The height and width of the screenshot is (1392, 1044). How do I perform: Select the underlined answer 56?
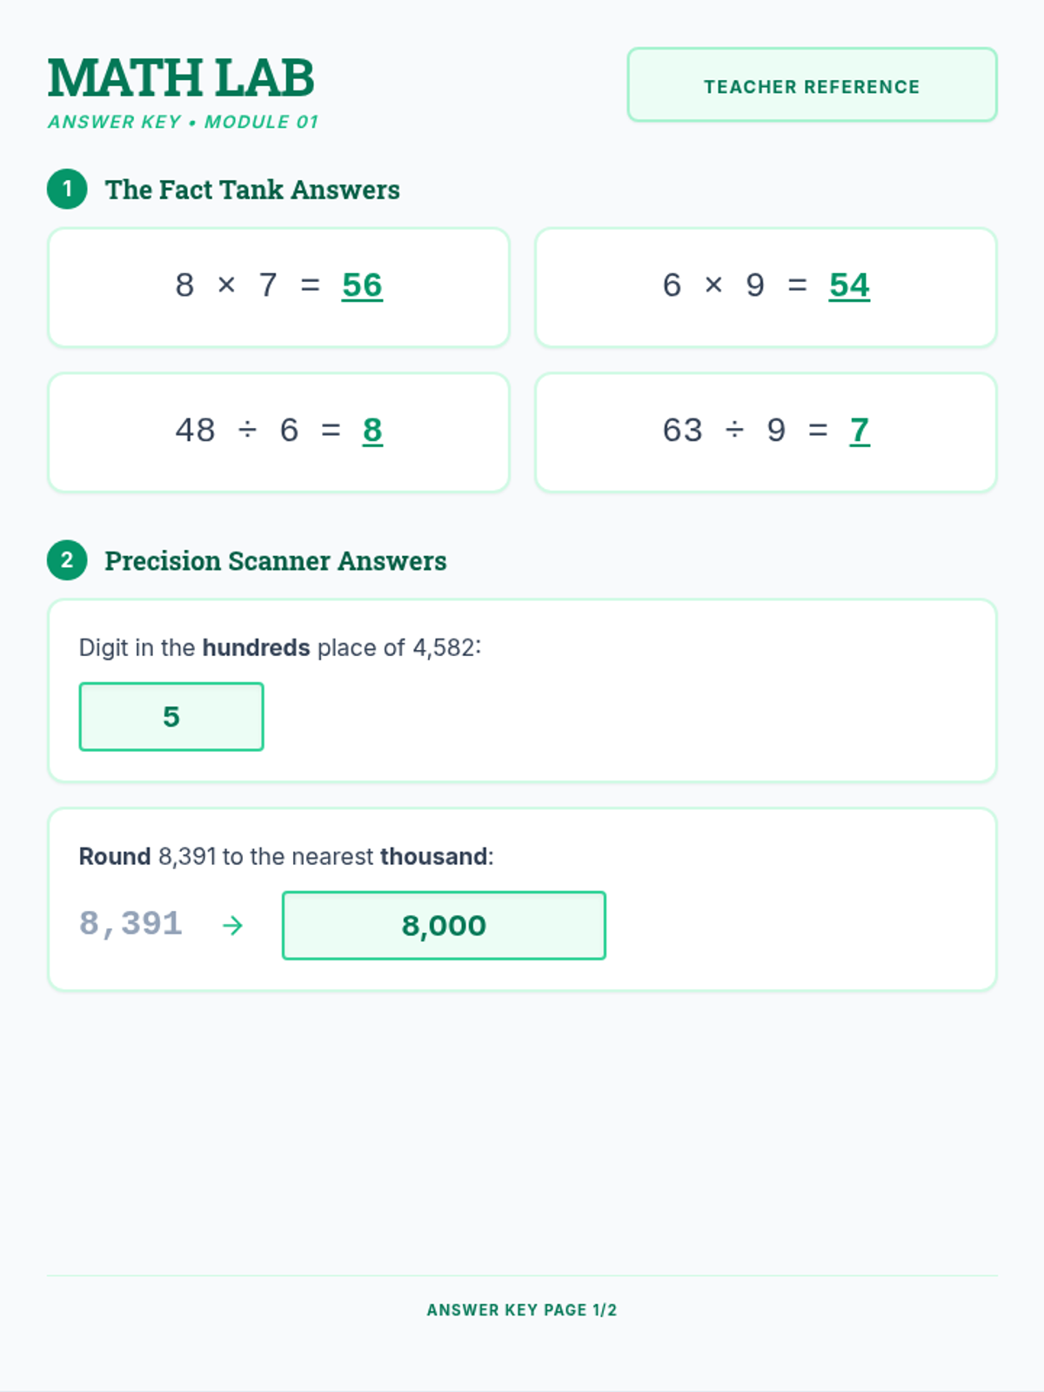(x=362, y=285)
